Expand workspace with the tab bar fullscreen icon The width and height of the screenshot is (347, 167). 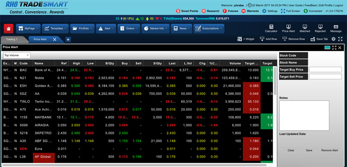[x=340, y=39]
